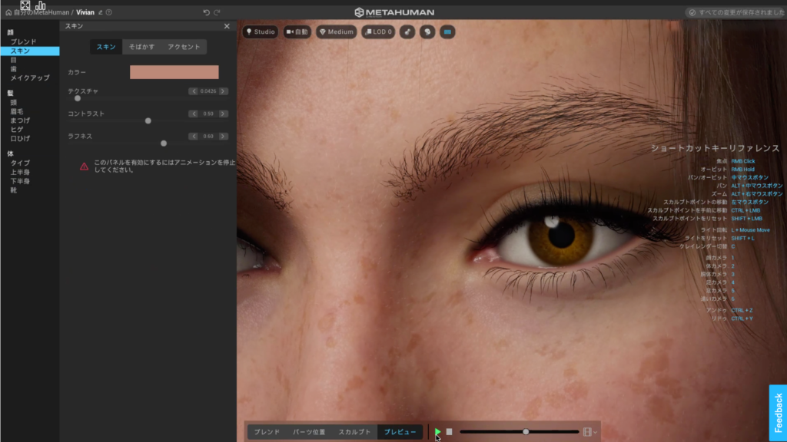787x442 pixels.
Task: Open the home icon in breadcrumb
Action: pos(8,12)
